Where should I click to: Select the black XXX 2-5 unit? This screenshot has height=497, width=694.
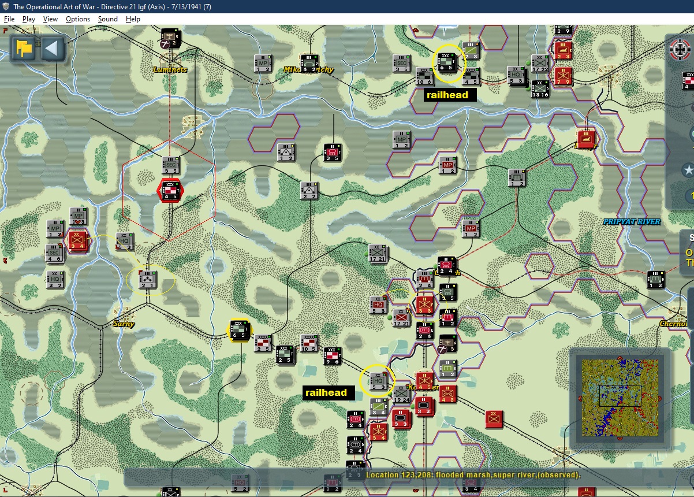coord(285,355)
